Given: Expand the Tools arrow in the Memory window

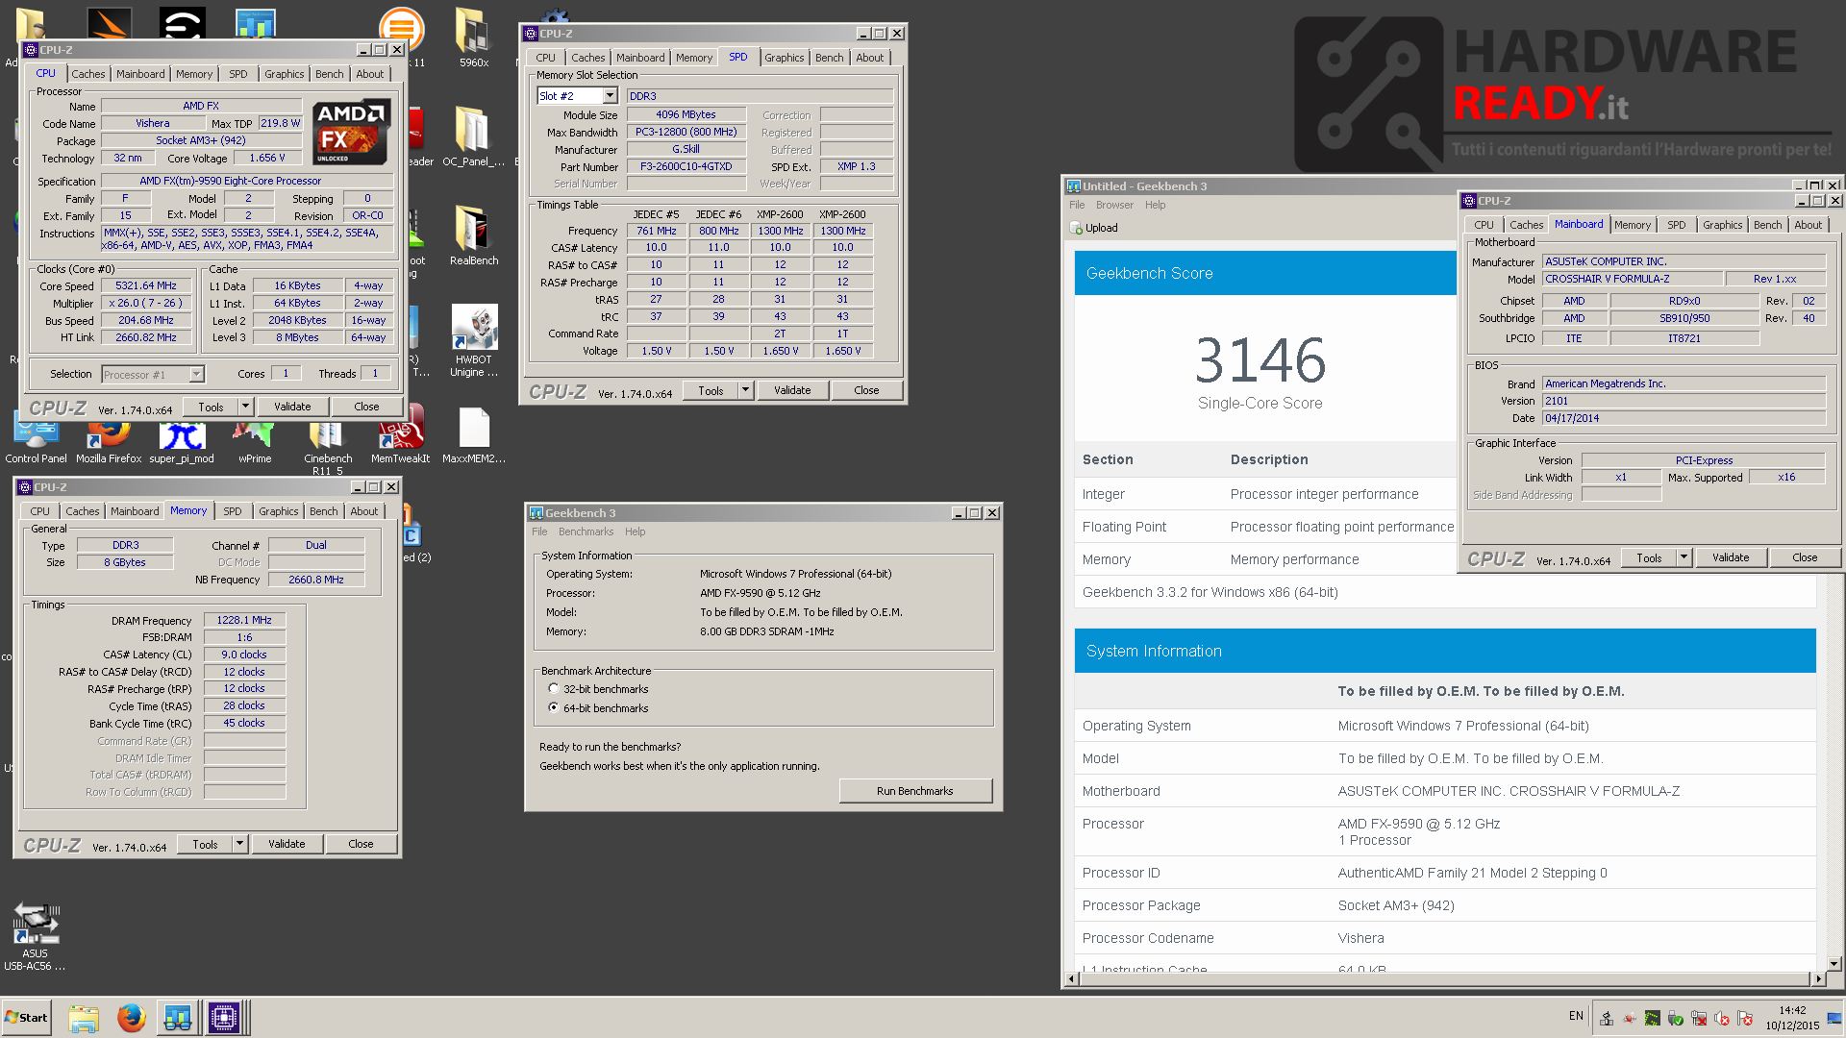Looking at the screenshot, I should tap(239, 844).
